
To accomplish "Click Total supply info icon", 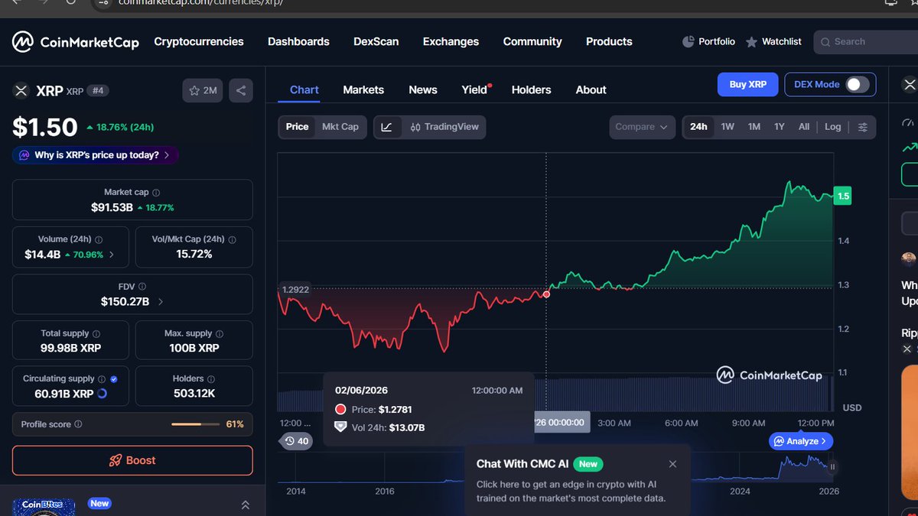I will click(x=96, y=333).
